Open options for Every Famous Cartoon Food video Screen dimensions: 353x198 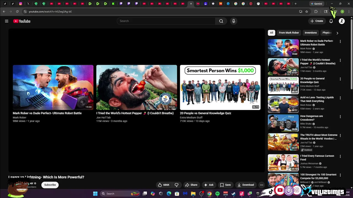[x=340, y=156]
